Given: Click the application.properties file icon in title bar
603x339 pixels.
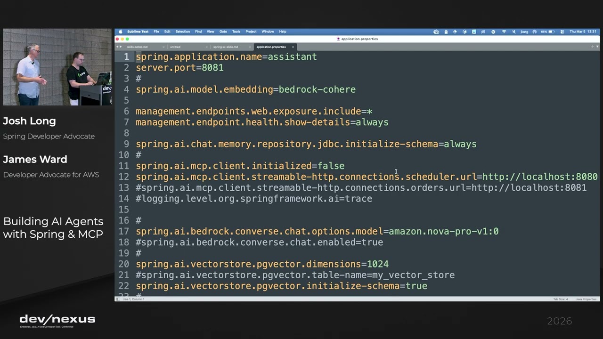Looking at the screenshot, I should [338, 39].
